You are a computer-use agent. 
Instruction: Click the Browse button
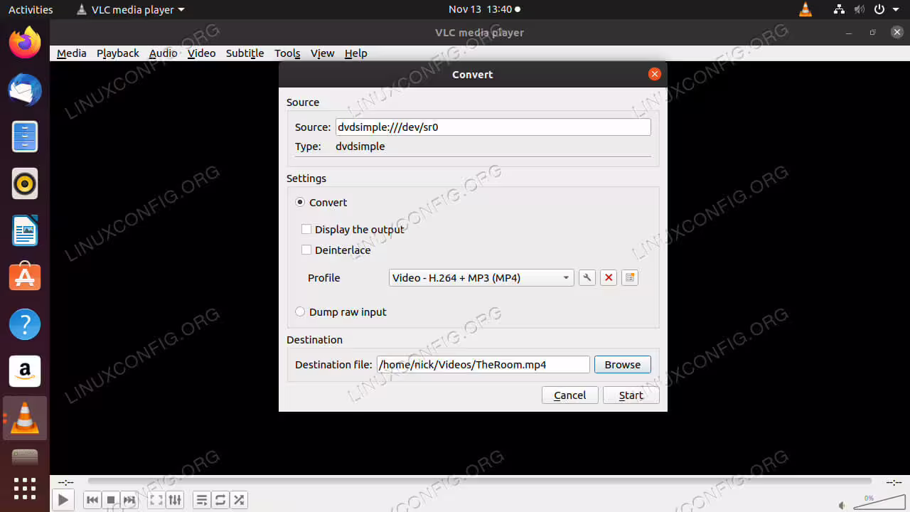[x=623, y=365]
